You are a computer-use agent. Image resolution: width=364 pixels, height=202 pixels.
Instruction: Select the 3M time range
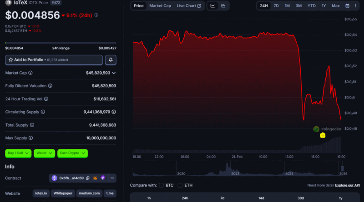(298, 6)
